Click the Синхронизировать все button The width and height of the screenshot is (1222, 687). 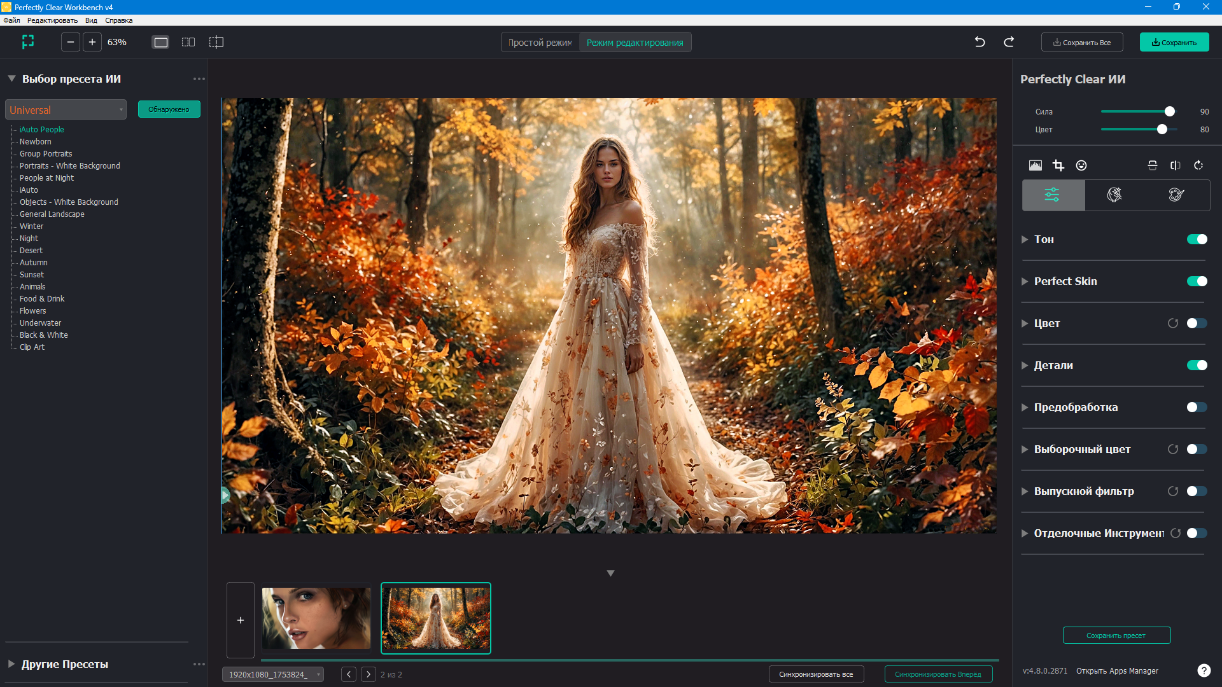click(x=815, y=674)
